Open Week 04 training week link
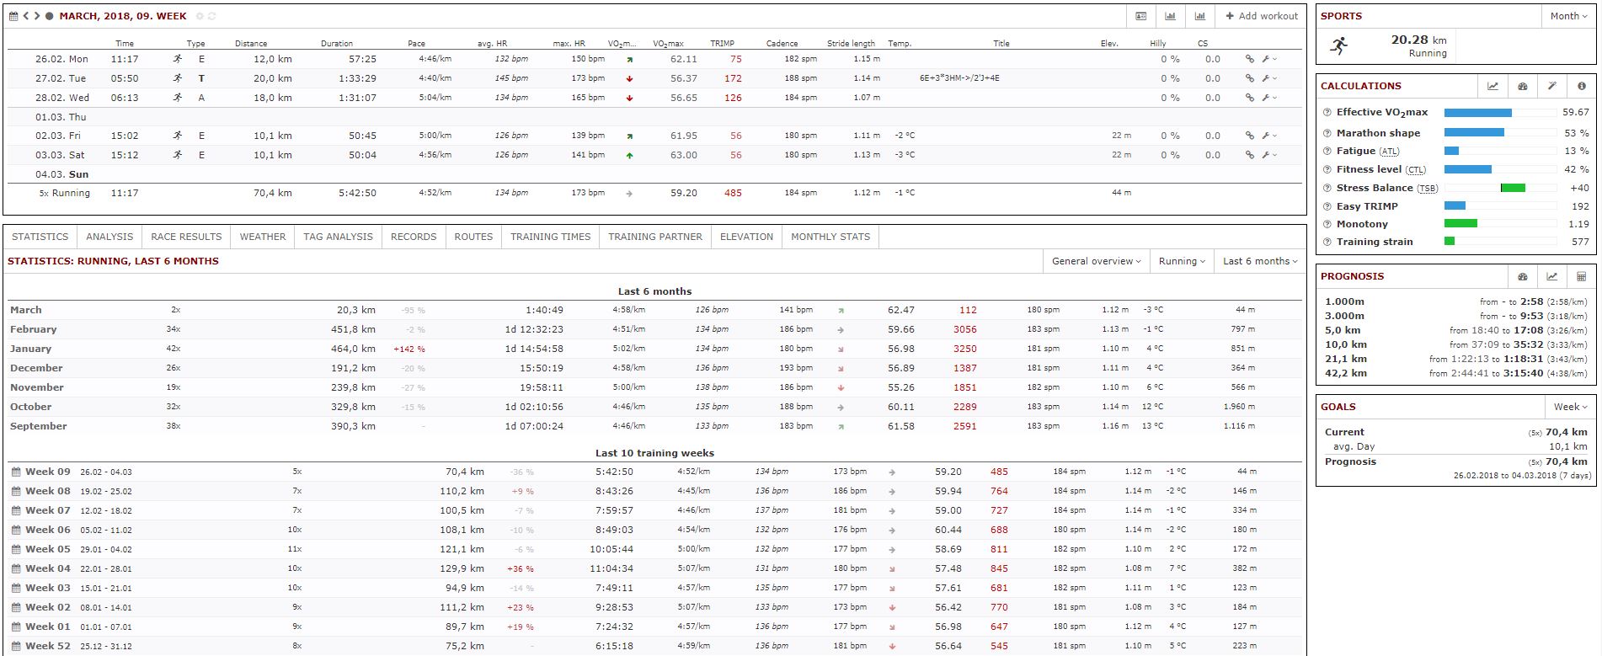1602x656 pixels. pos(48,568)
